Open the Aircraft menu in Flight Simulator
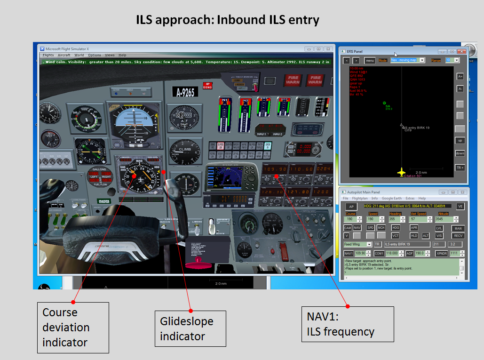The height and width of the screenshot is (360, 484). click(x=64, y=55)
